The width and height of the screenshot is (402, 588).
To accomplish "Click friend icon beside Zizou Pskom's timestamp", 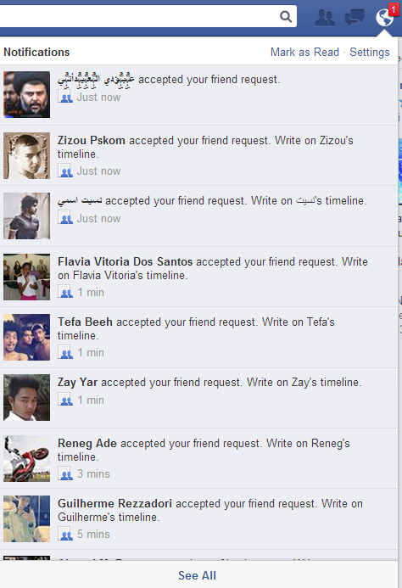I will click(x=65, y=171).
